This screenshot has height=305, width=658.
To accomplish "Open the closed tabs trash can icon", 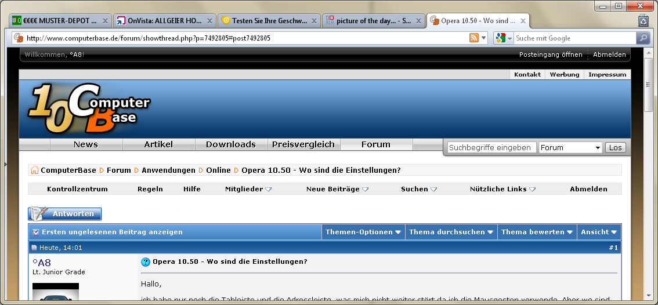I will point(643,20).
